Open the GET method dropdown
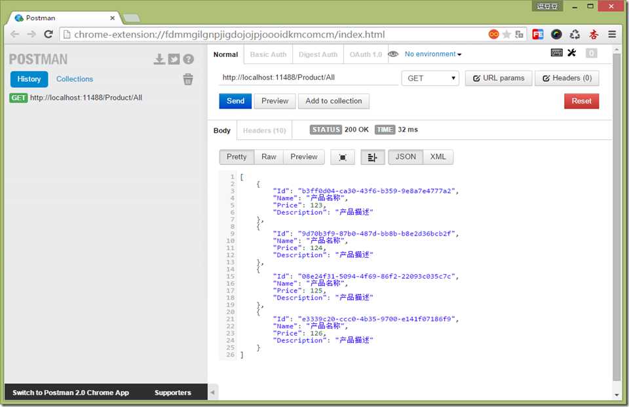The height and width of the screenshot is (407, 629). click(430, 78)
